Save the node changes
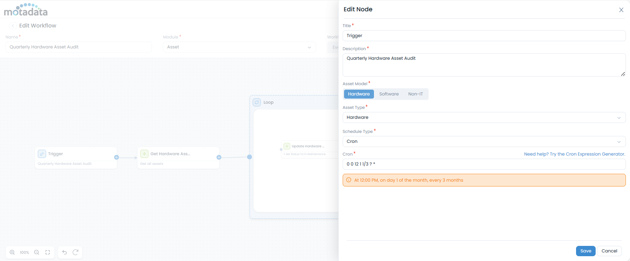This screenshot has width=630, height=261. 585,251
